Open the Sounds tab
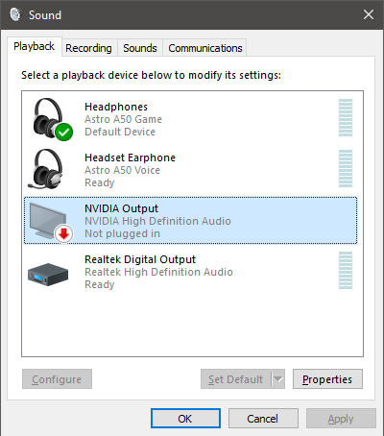The height and width of the screenshot is (436, 384). point(140,48)
